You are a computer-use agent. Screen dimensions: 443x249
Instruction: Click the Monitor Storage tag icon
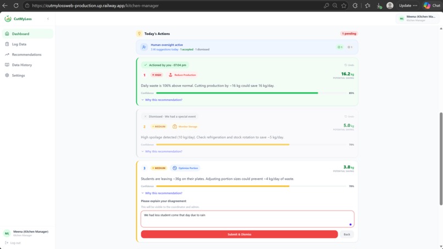pos(175,127)
